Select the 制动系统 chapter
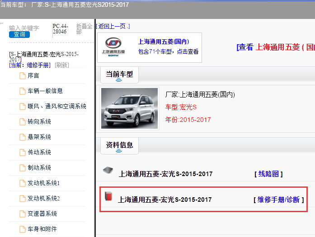The height and width of the screenshot is (237, 315). tap(39, 167)
